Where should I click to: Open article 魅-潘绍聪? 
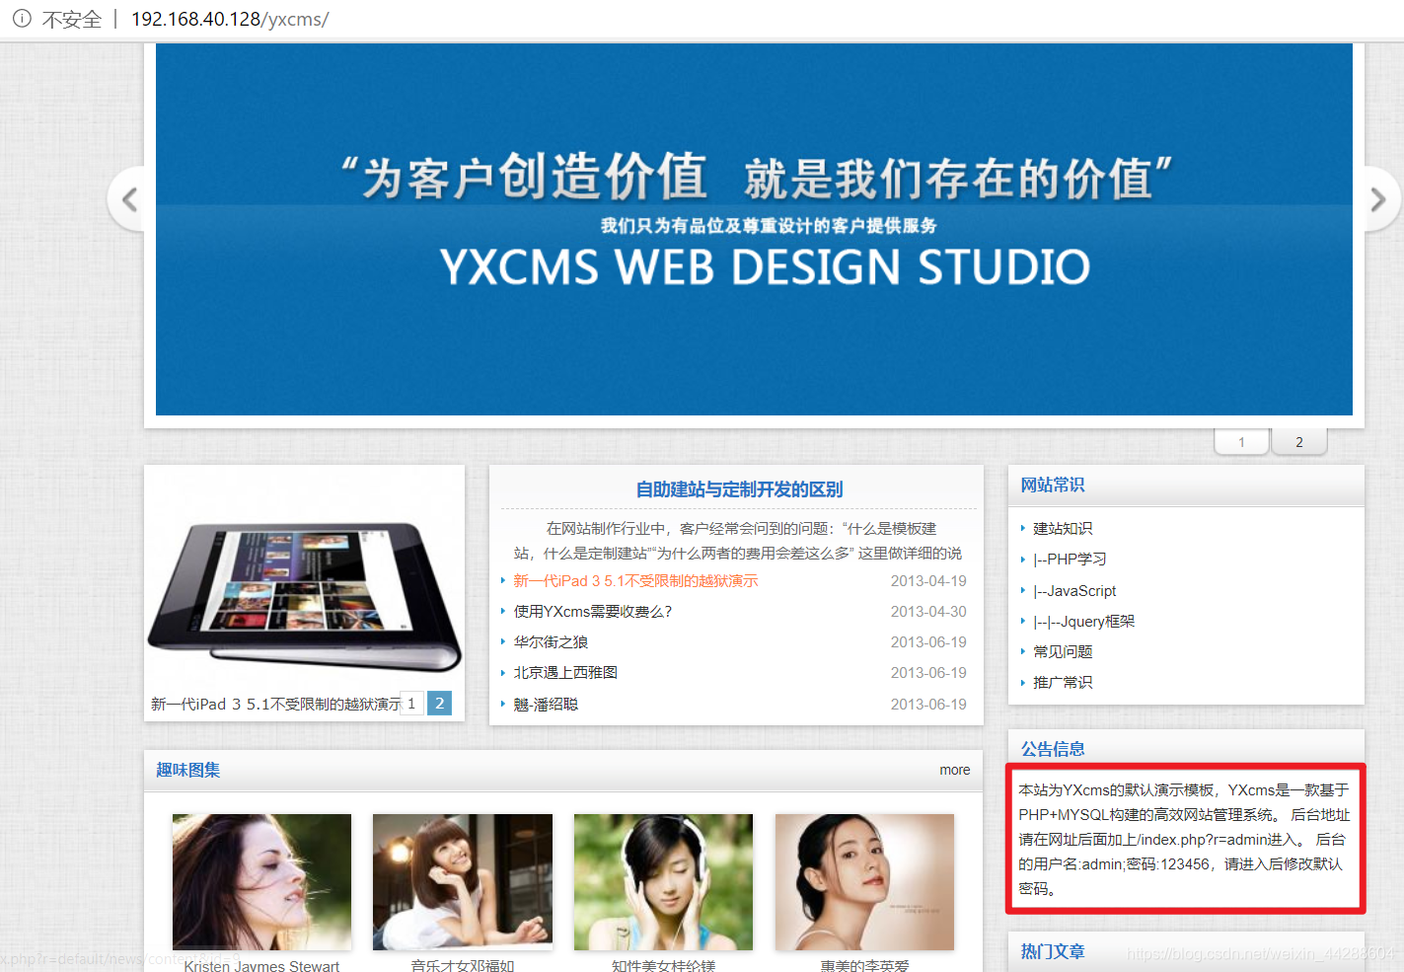tap(546, 705)
